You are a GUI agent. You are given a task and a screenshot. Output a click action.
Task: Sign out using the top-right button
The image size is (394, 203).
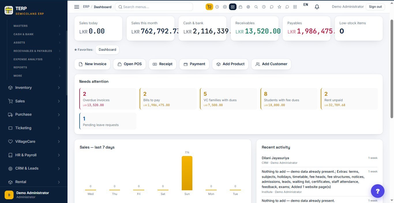click(375, 7)
